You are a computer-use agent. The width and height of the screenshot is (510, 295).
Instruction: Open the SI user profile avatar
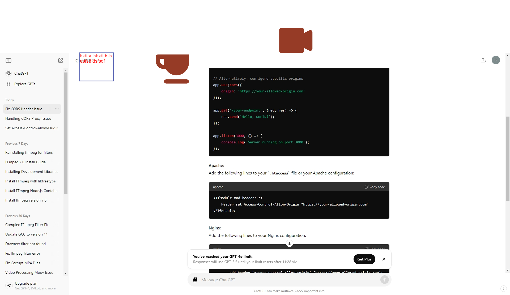point(496,60)
